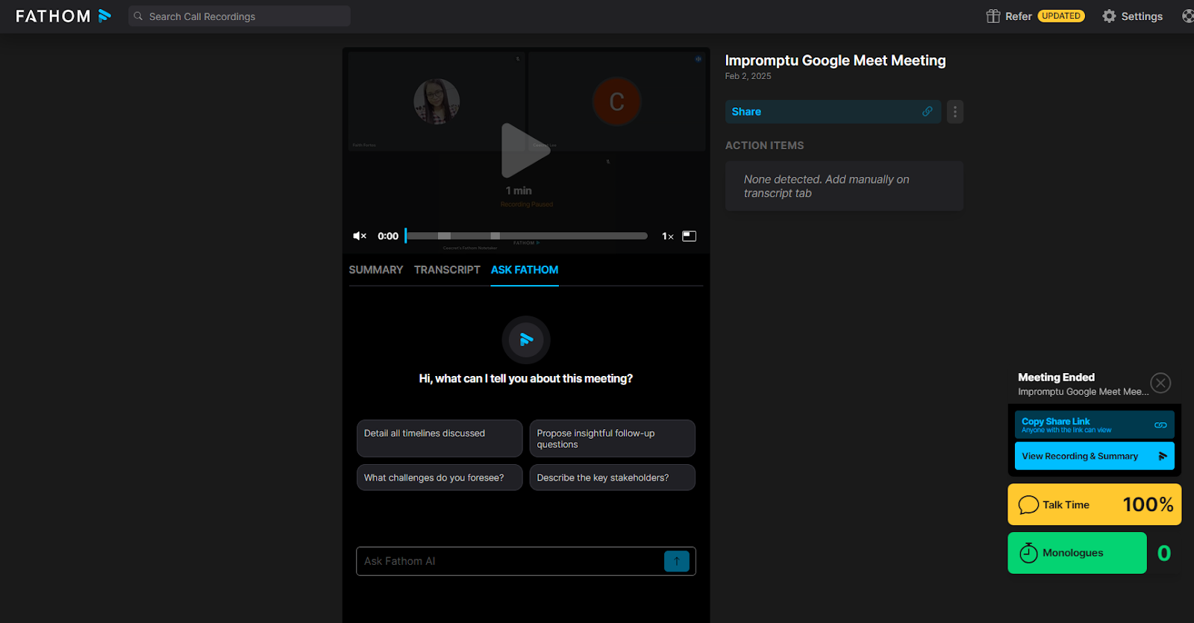Viewport: 1194px width, 623px height.
Task: Click the Fathom AI avatar icon
Action: 526,339
